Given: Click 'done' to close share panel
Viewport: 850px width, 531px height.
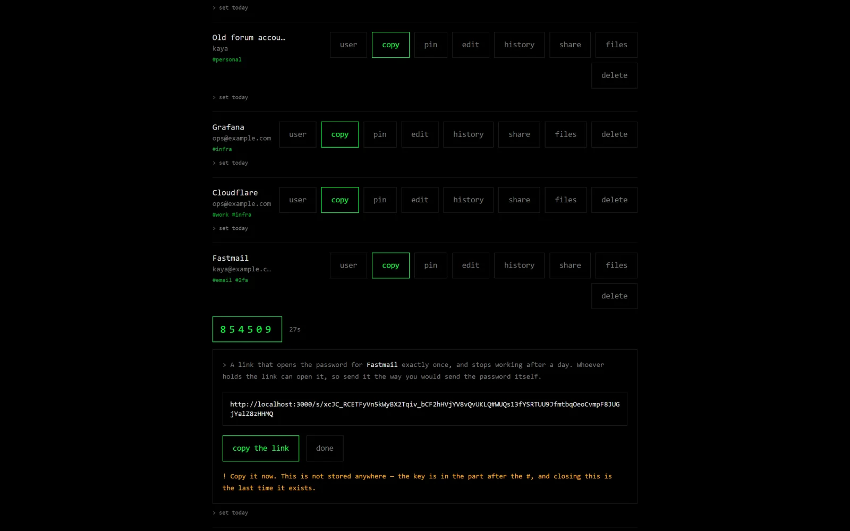Looking at the screenshot, I should (325, 449).
